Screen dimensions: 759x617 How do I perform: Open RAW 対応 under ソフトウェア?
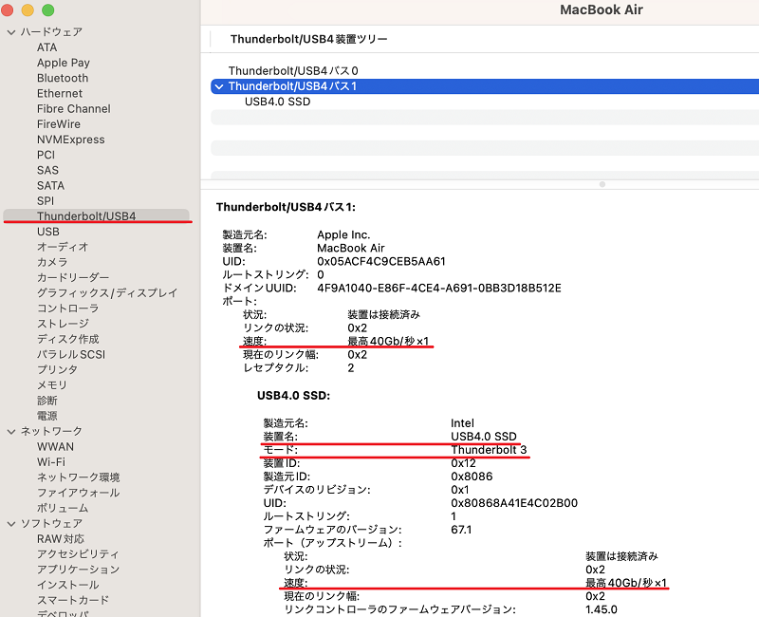[x=61, y=539]
